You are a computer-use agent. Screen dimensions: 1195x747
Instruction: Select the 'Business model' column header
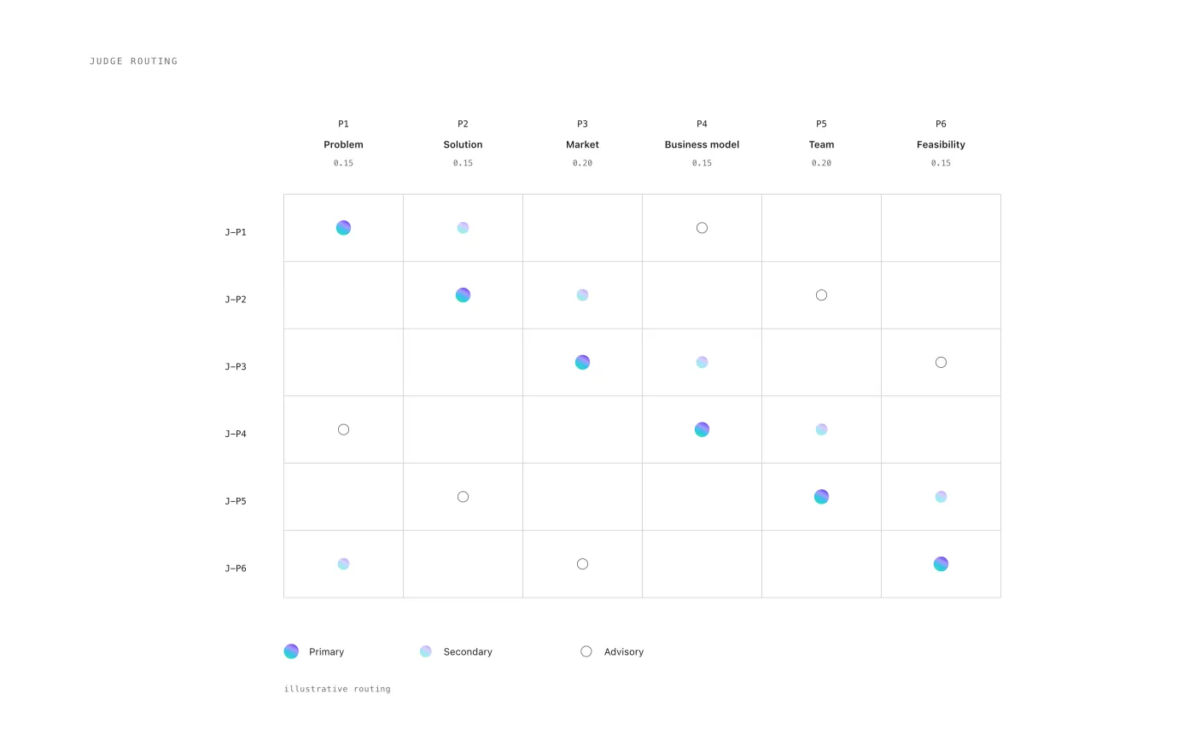coord(702,145)
